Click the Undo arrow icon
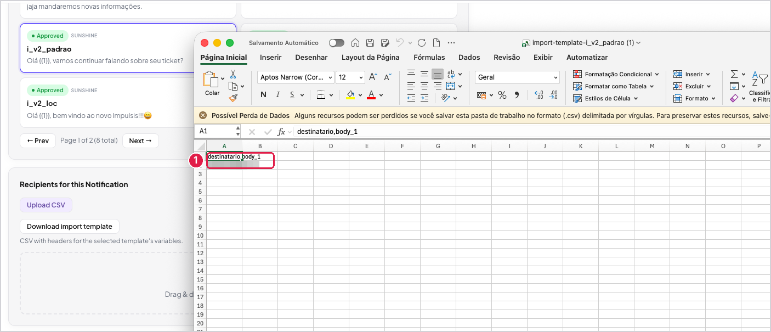Image resolution: width=771 pixels, height=332 pixels. [400, 43]
